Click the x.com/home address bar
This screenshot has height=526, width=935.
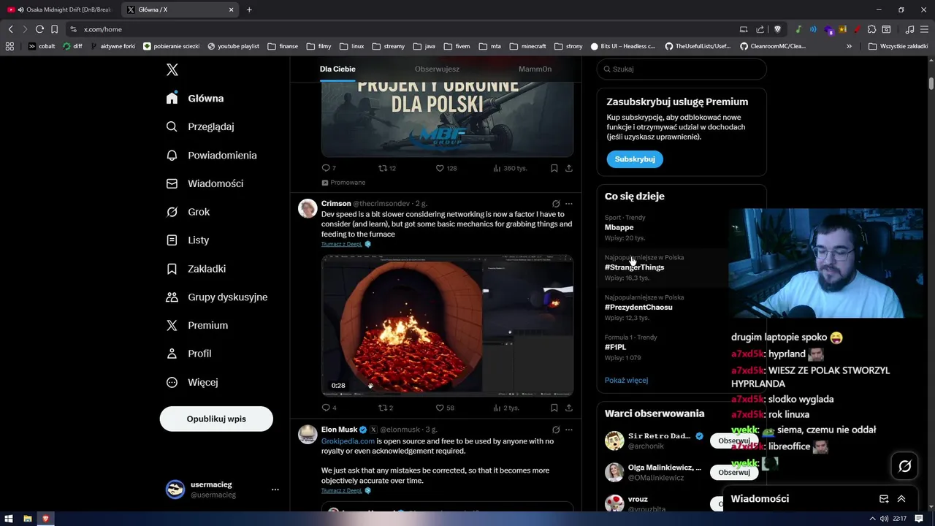pos(402,29)
